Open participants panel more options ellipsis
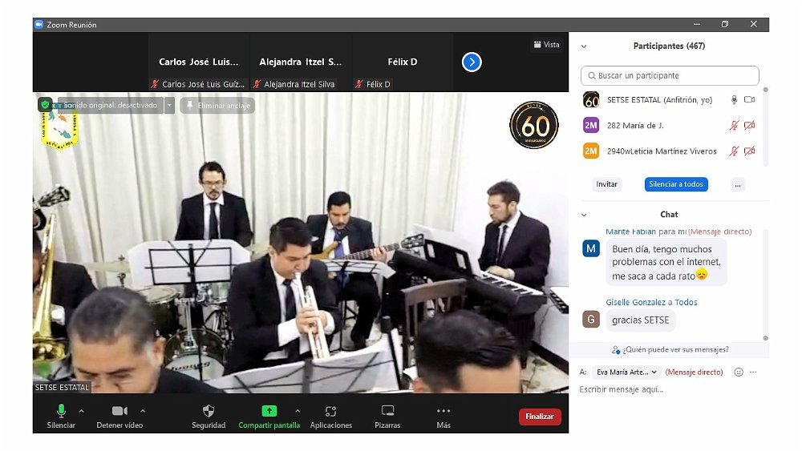The height and width of the screenshot is (451, 802). (x=737, y=184)
